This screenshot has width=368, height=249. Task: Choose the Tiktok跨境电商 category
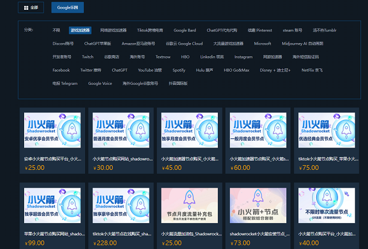150,30
